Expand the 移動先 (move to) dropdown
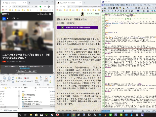This screenshot has width=156, height=117. point(22,78)
